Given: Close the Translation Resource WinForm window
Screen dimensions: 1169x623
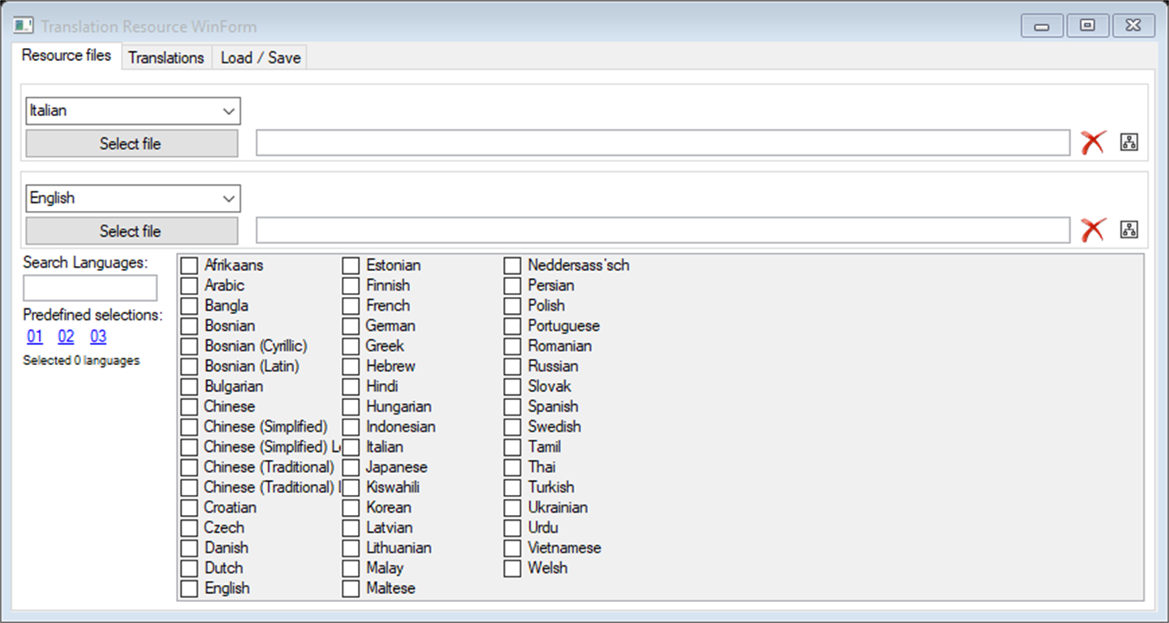Looking at the screenshot, I should point(1133,26).
